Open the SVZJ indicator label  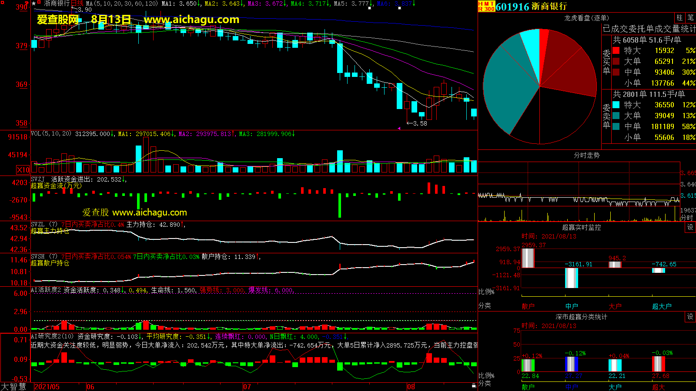pos(38,179)
